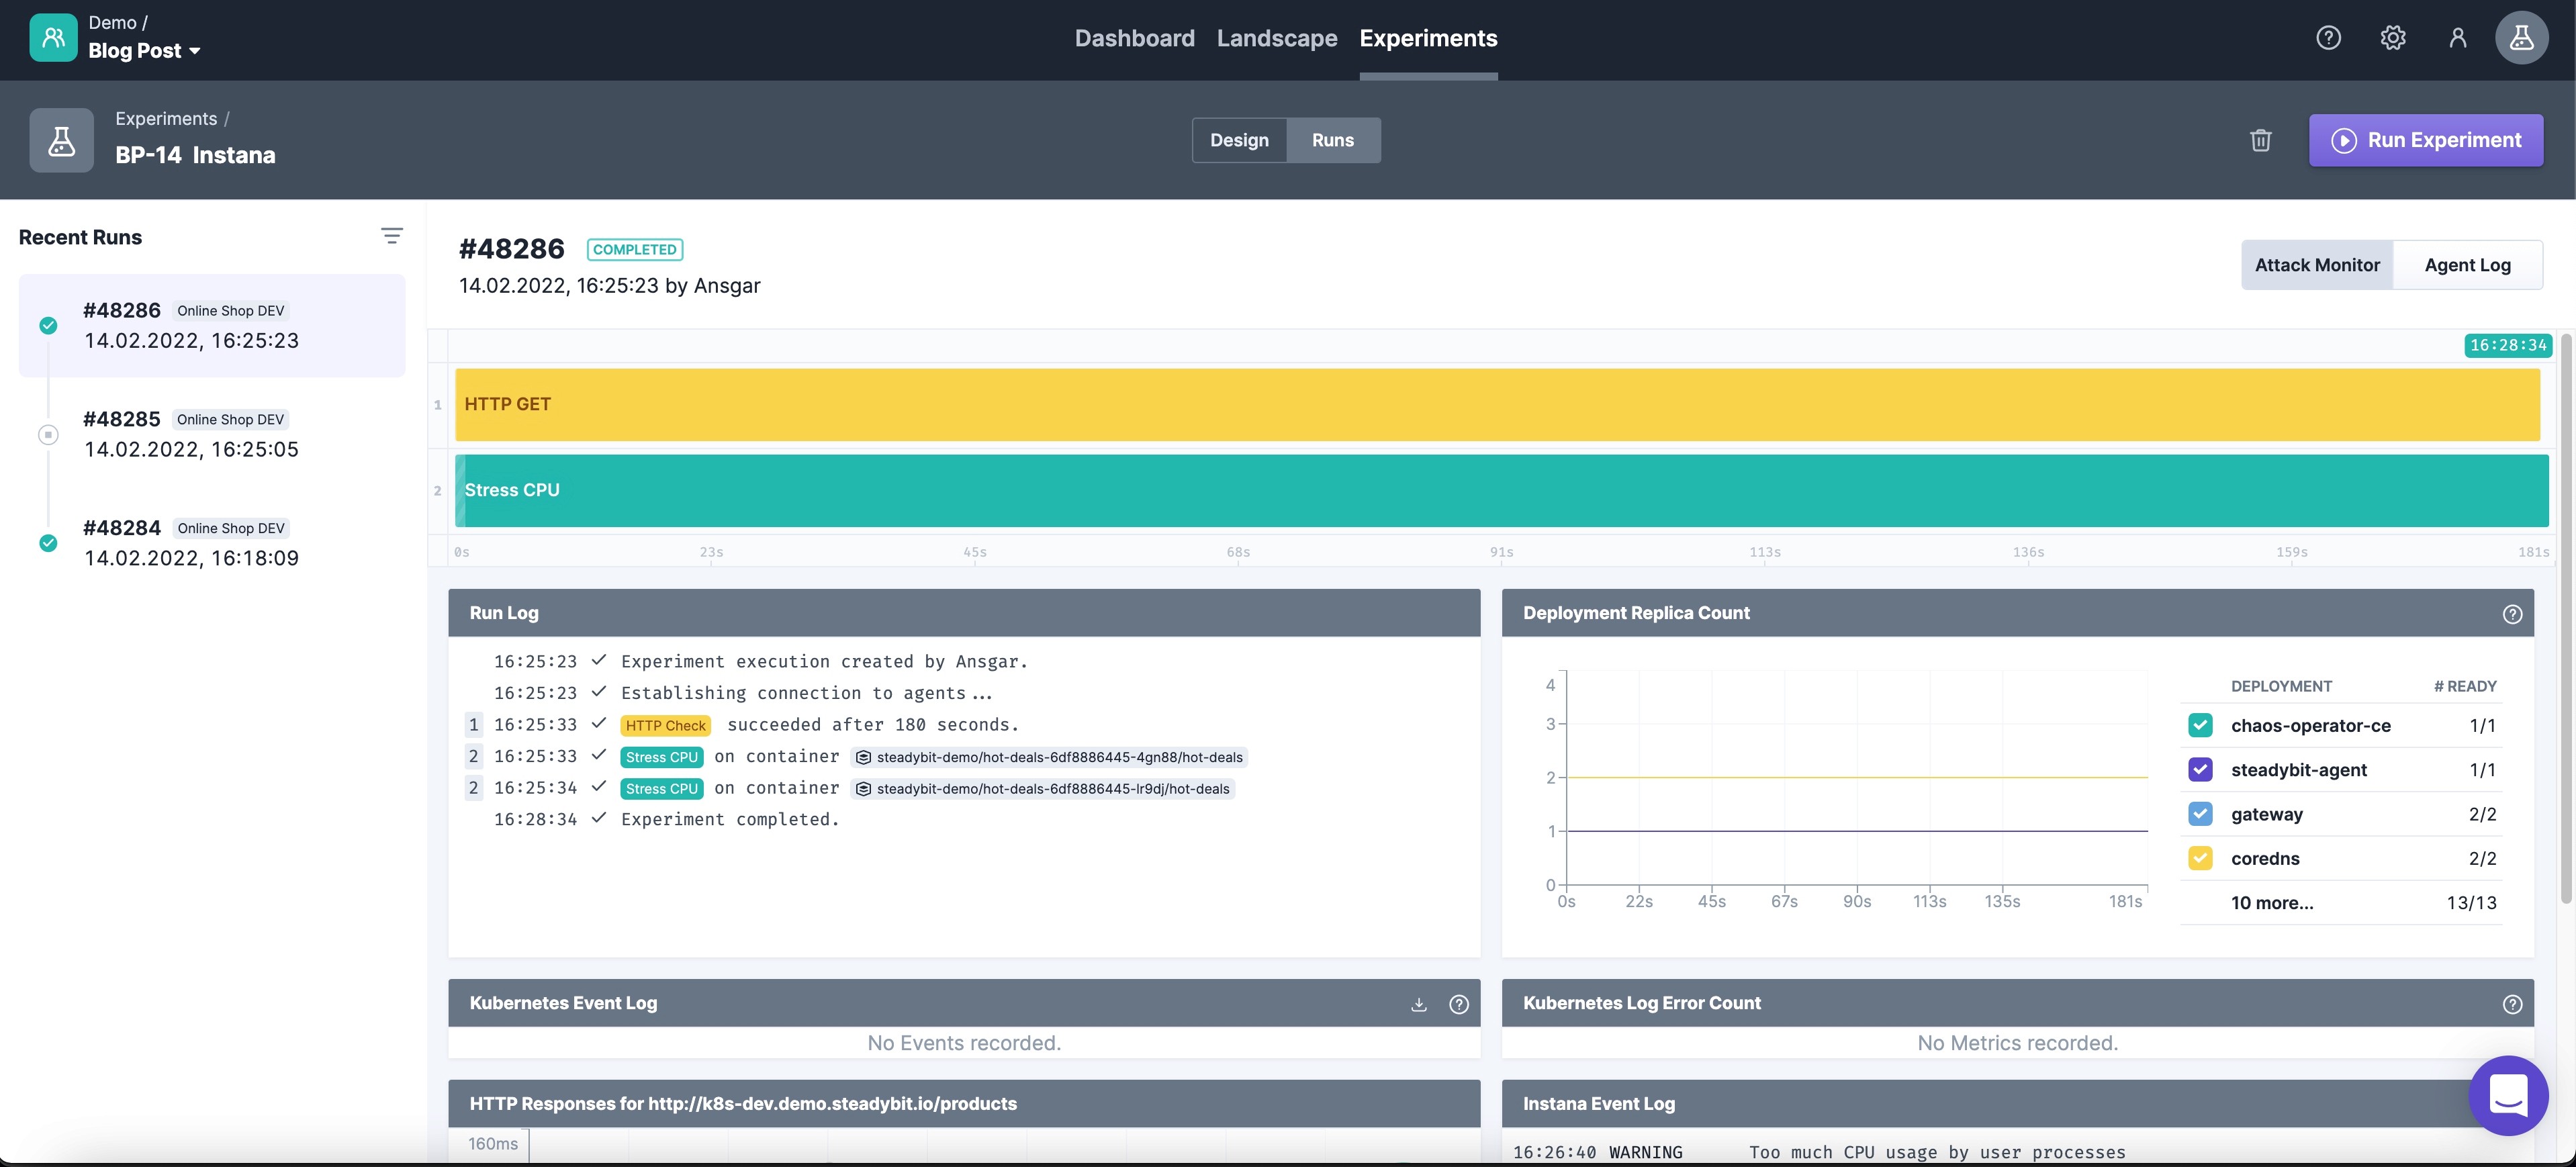Open the Blog Post team dropdown
Screen dimensions: 2576x1167
[144, 51]
